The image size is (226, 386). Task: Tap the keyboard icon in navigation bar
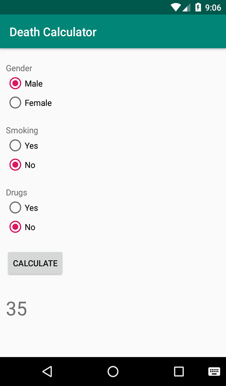tap(214, 371)
